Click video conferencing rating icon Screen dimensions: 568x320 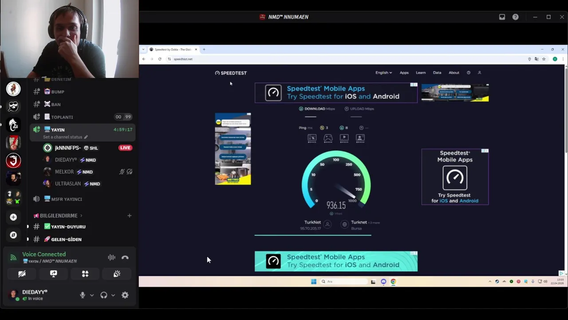click(360, 138)
